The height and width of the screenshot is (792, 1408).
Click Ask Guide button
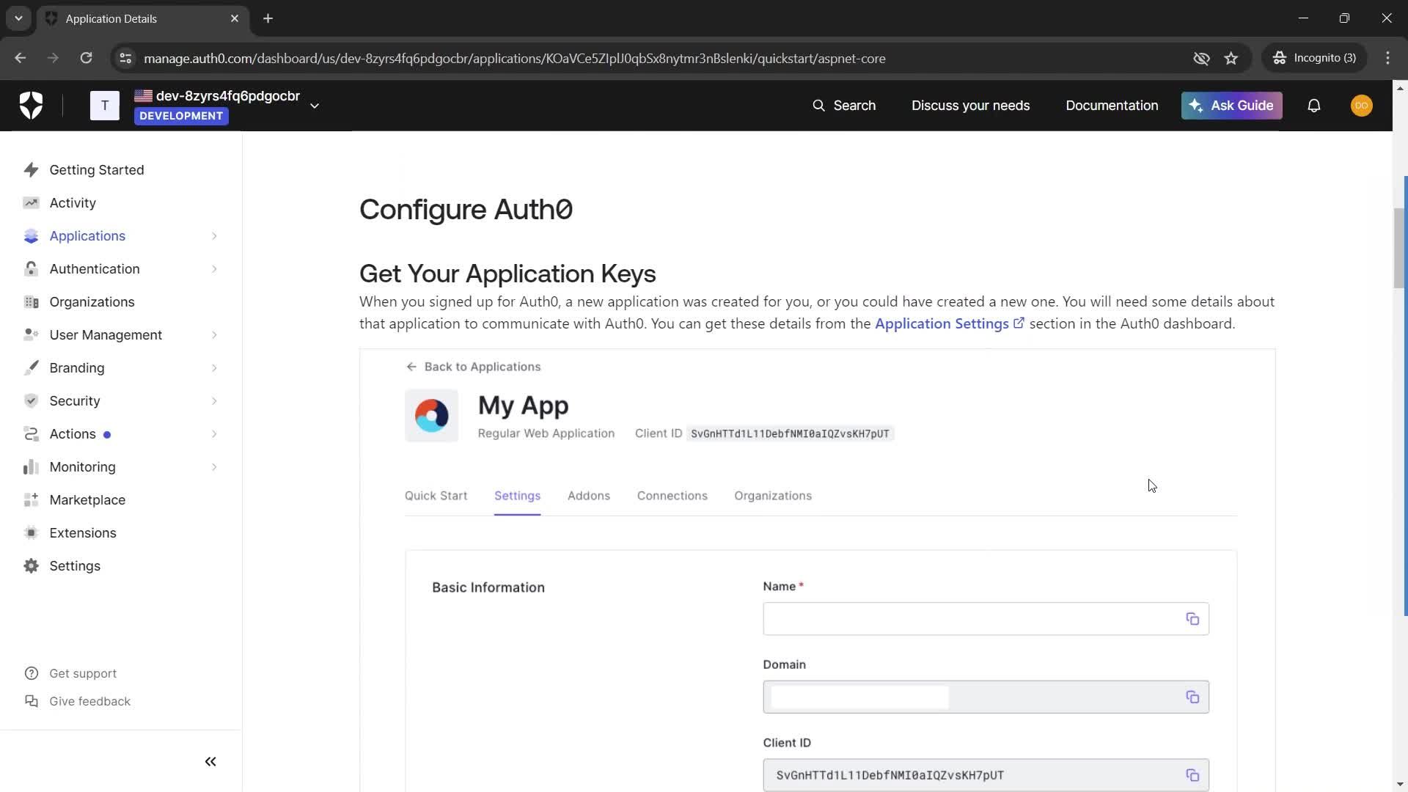coord(1231,106)
